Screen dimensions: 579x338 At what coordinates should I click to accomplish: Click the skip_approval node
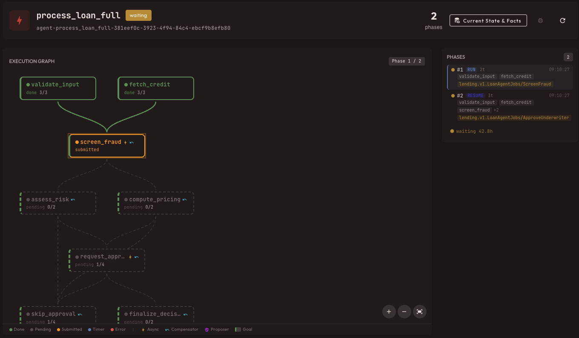[x=58, y=316]
